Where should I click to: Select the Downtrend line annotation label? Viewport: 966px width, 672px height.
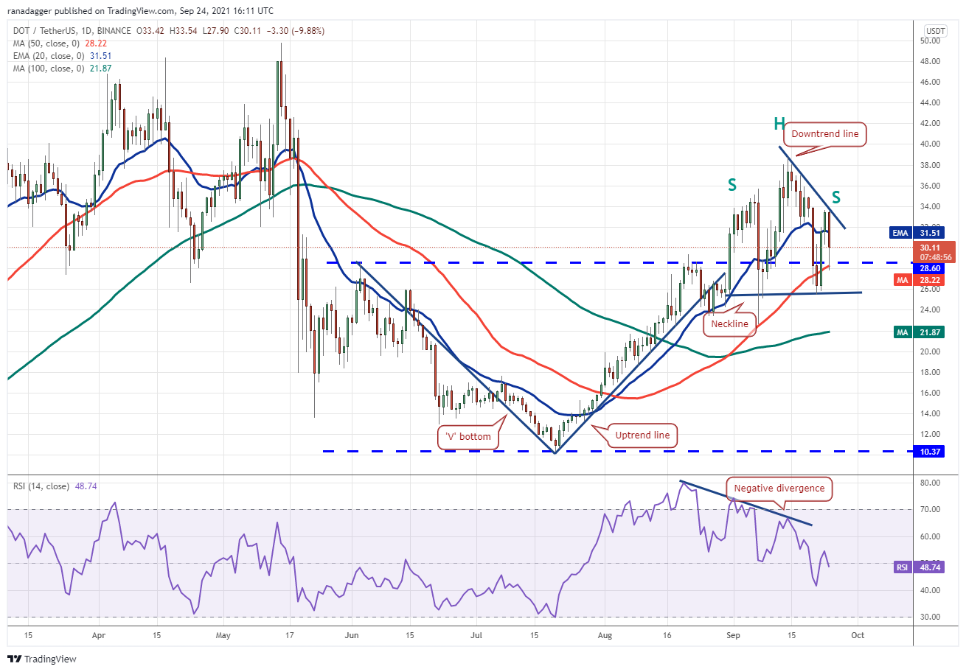(x=825, y=134)
